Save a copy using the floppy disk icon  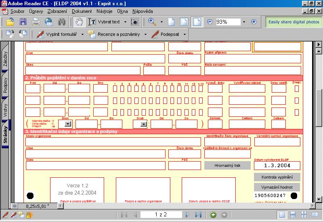[23, 22]
